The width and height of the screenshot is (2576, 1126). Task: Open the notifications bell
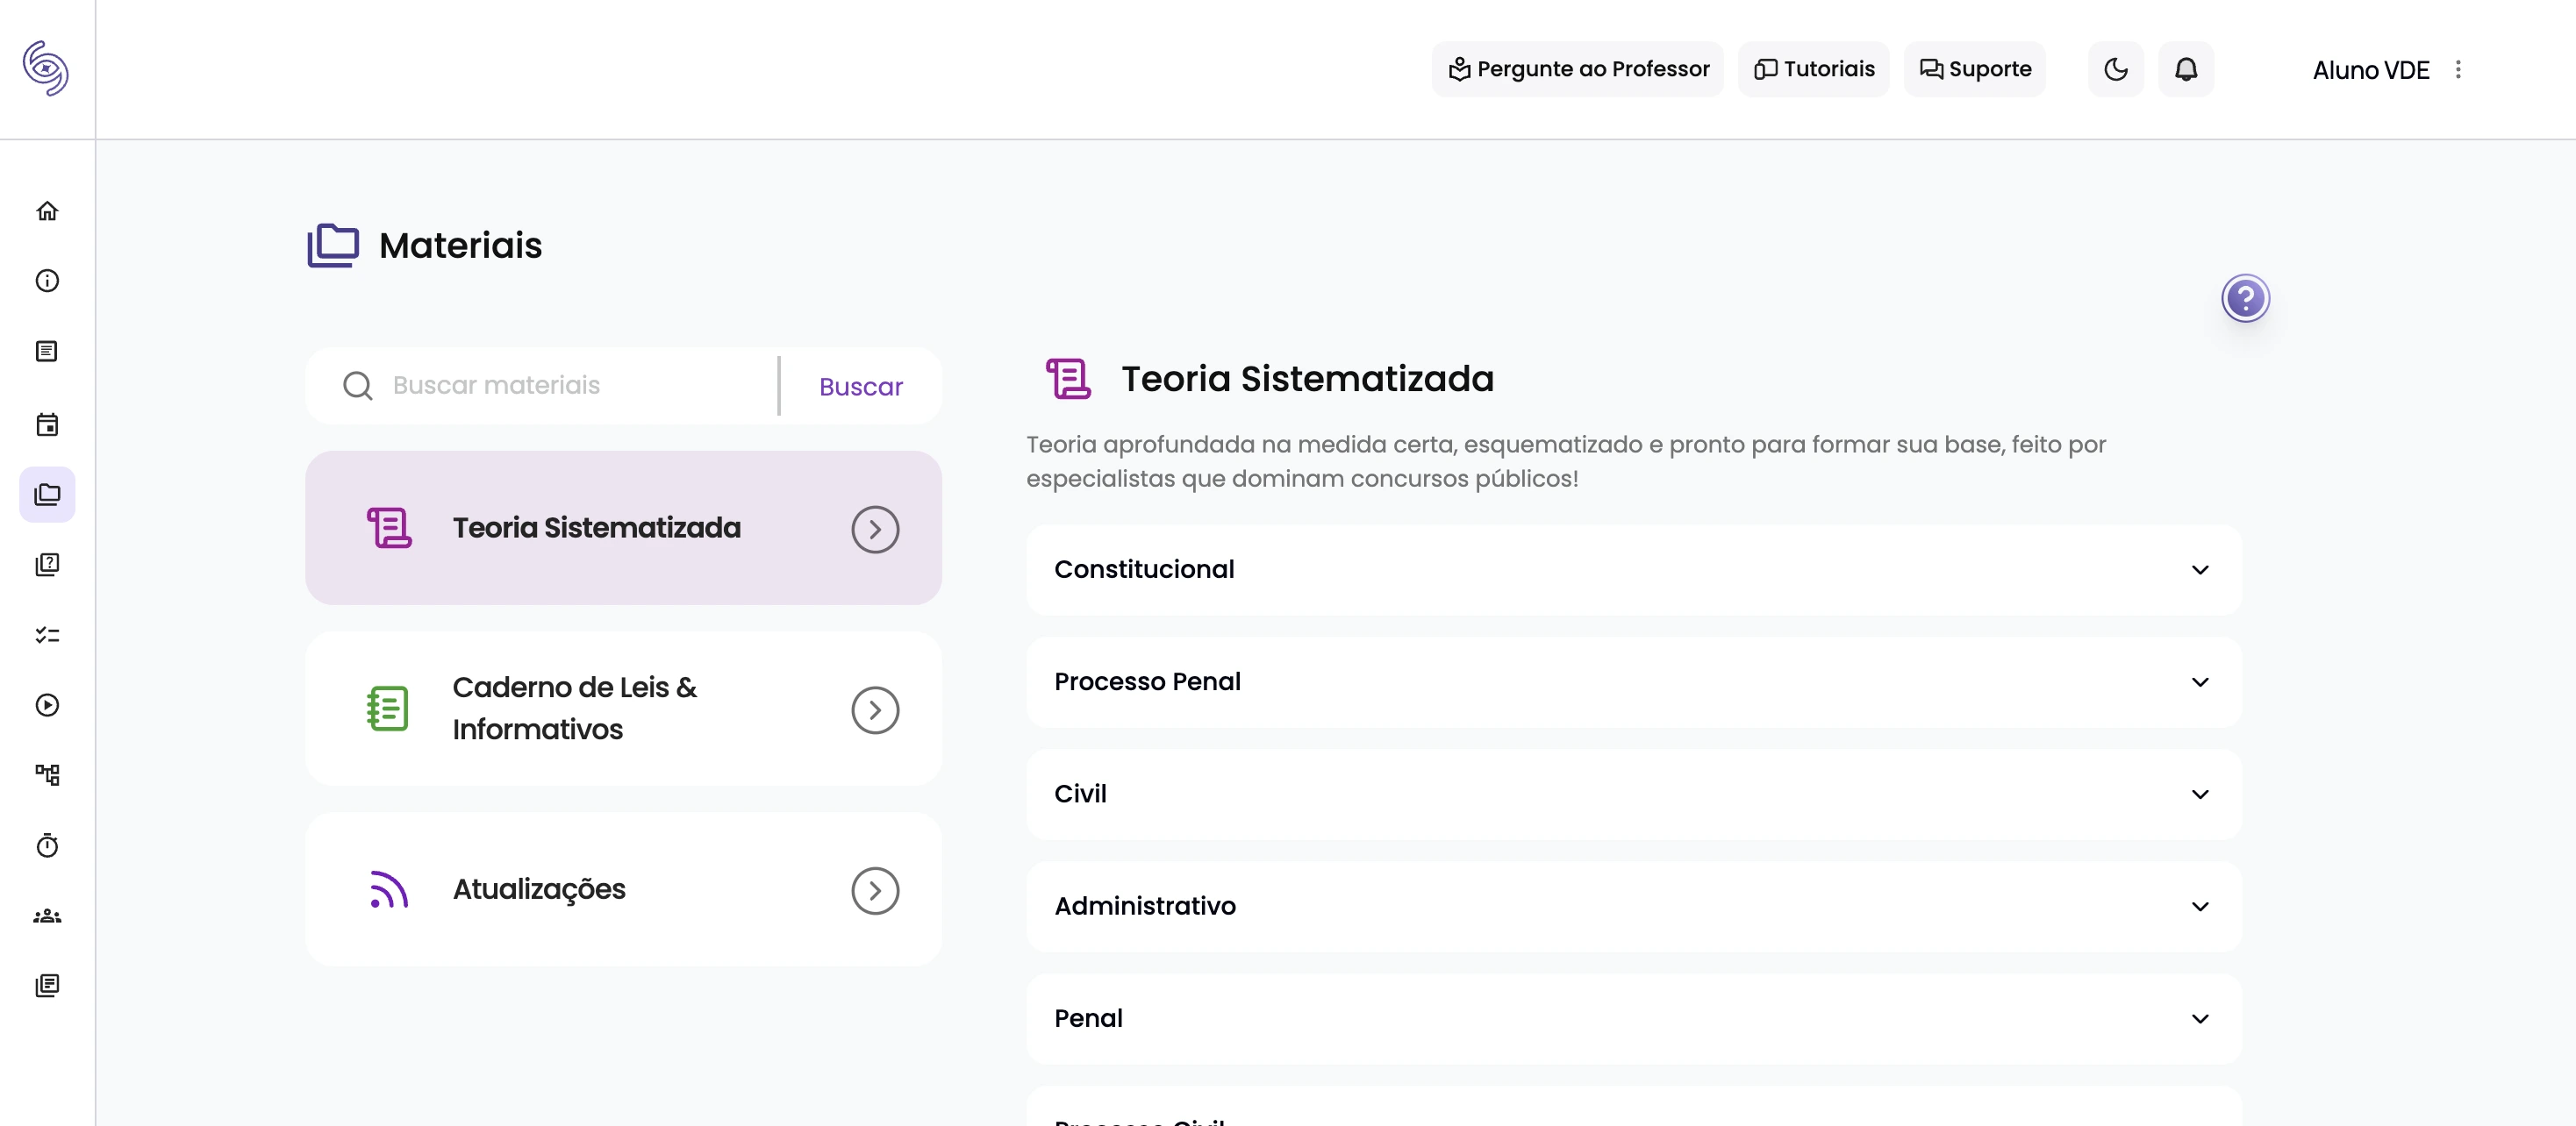[x=2186, y=69]
